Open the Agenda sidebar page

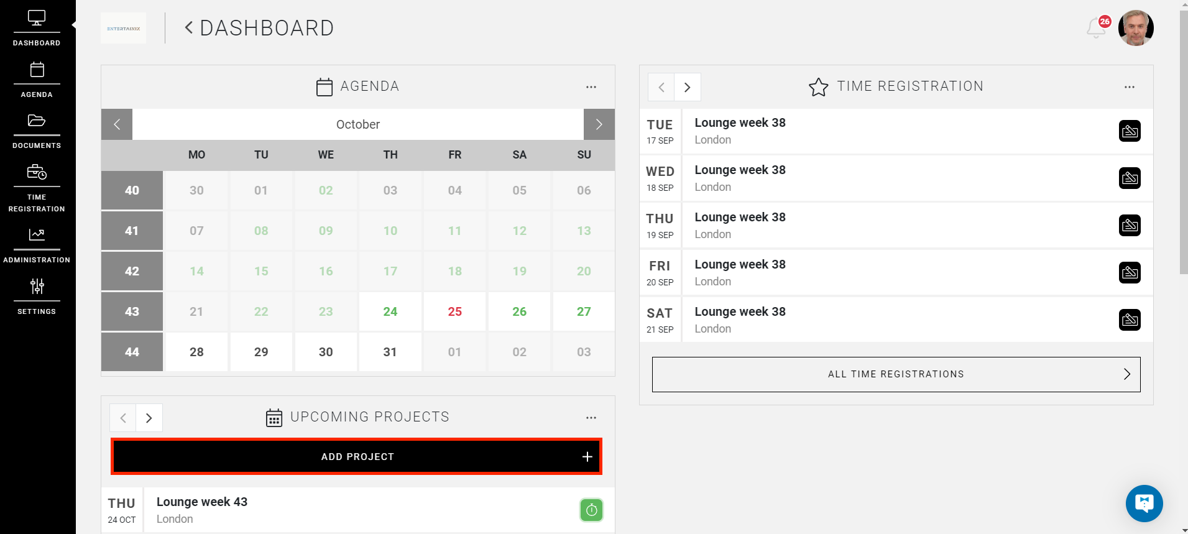click(37, 79)
